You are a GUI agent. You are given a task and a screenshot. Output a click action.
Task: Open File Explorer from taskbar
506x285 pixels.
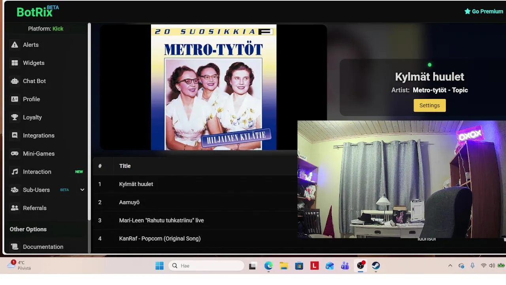pos(284,266)
